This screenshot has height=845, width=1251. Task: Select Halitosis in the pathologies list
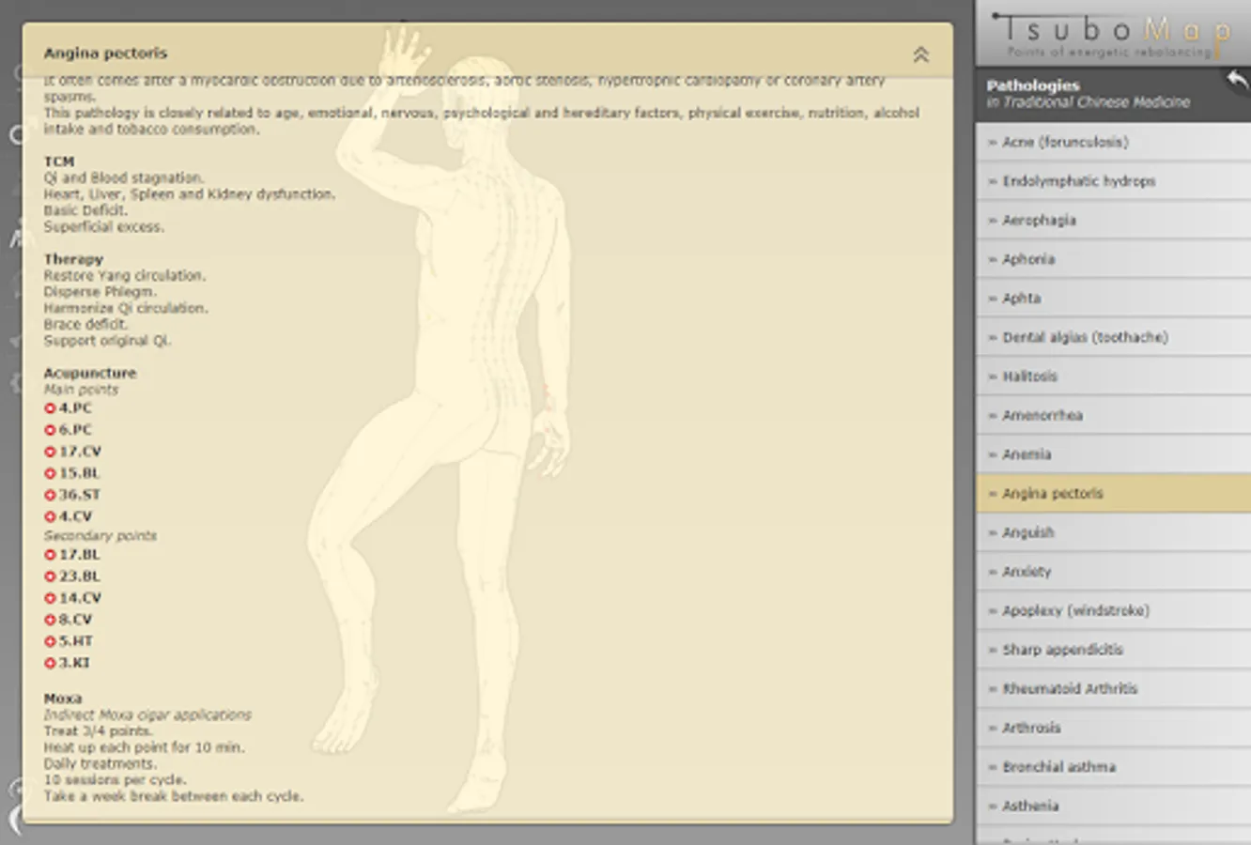pos(1113,376)
